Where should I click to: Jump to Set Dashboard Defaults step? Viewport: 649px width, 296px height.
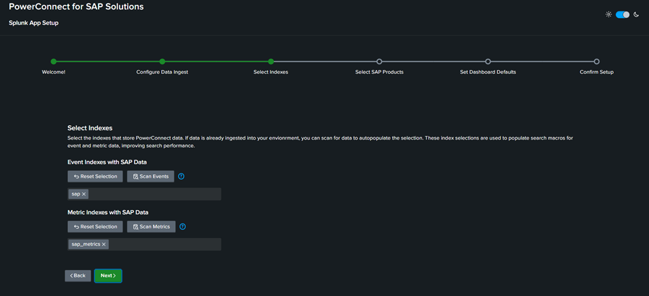(488, 62)
